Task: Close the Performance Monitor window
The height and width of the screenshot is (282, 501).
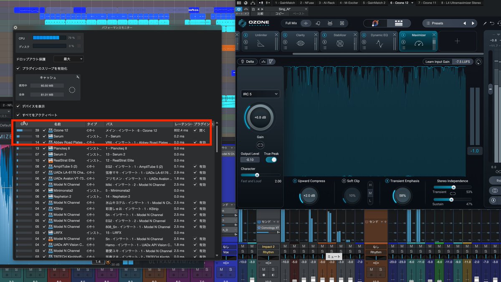Action: coord(15,27)
